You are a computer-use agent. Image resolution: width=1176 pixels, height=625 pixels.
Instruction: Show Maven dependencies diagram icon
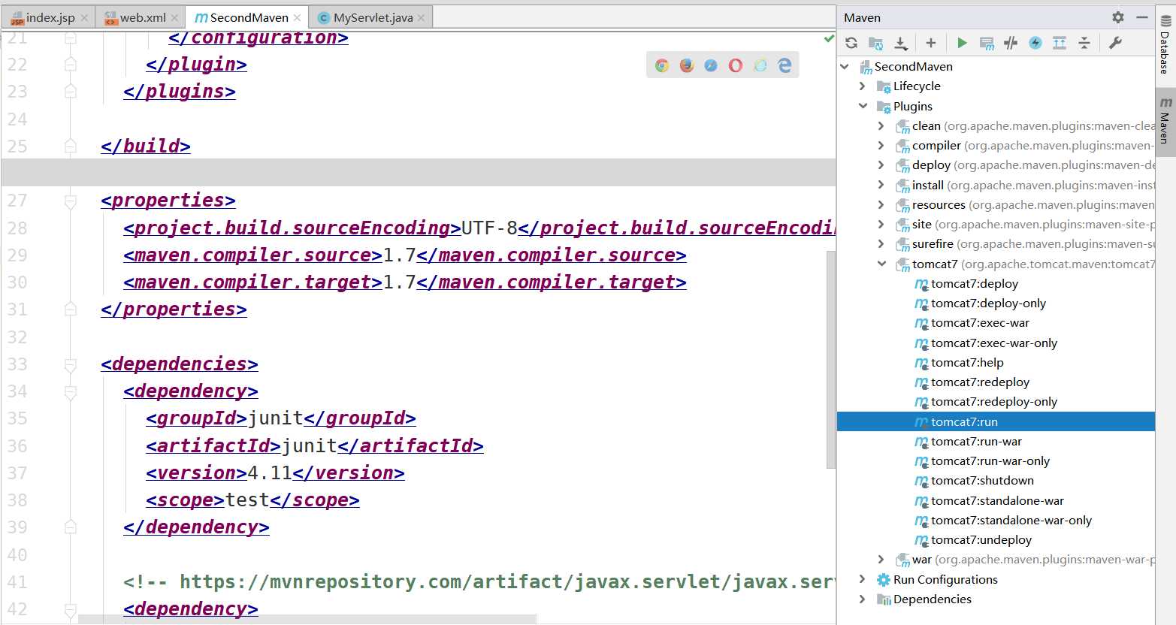point(1060,43)
